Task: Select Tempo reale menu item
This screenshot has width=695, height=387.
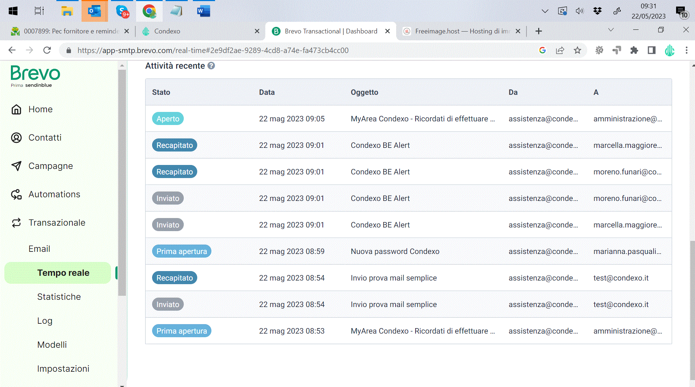Action: pyautogui.click(x=58, y=273)
